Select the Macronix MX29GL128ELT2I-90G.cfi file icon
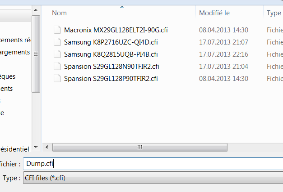Viewport: 283px width, 192px height. [57, 30]
